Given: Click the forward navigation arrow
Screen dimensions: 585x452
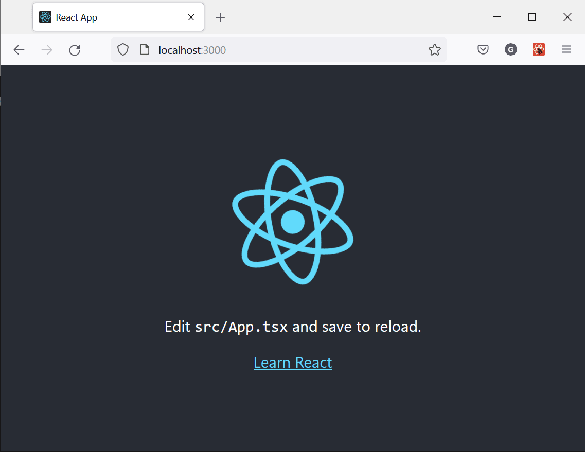Looking at the screenshot, I should point(47,50).
